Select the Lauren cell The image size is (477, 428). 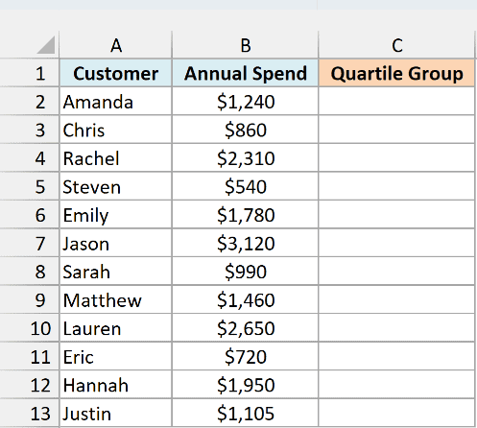pyautogui.click(x=115, y=328)
